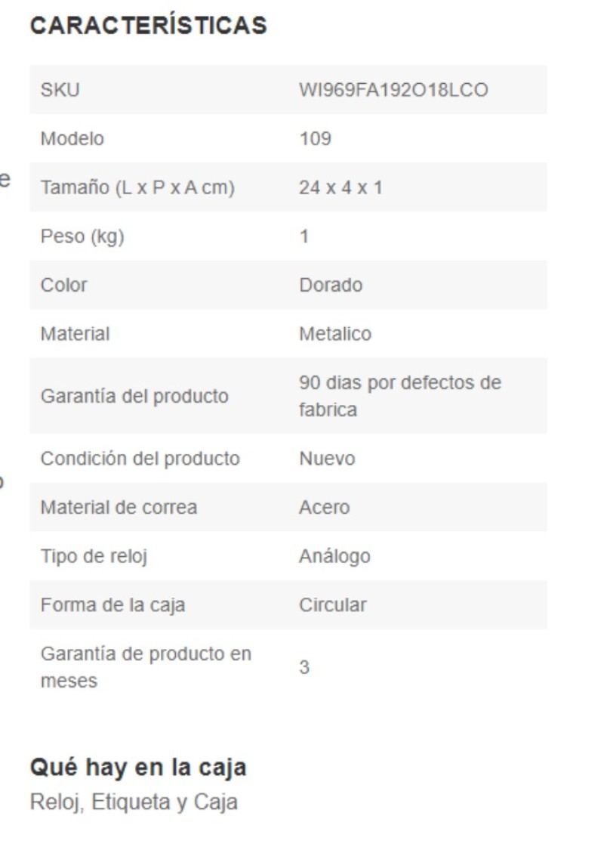Image resolution: width=604 pixels, height=850 pixels.
Task: Click the Forma de la caja value Circular
Action: click(333, 605)
